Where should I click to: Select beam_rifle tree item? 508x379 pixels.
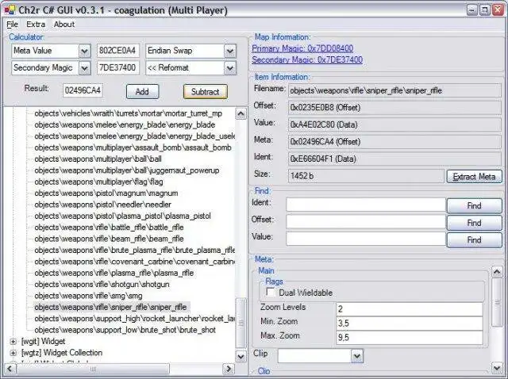(109, 239)
